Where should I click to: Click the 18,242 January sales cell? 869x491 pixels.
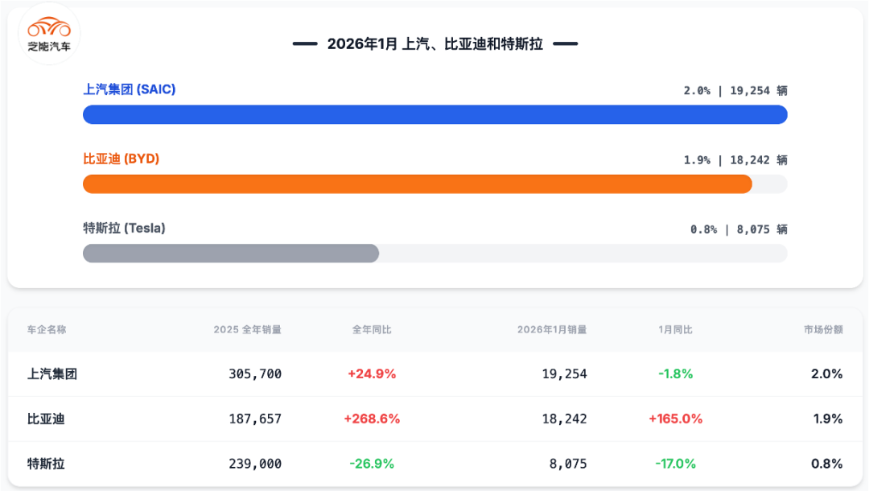click(564, 419)
